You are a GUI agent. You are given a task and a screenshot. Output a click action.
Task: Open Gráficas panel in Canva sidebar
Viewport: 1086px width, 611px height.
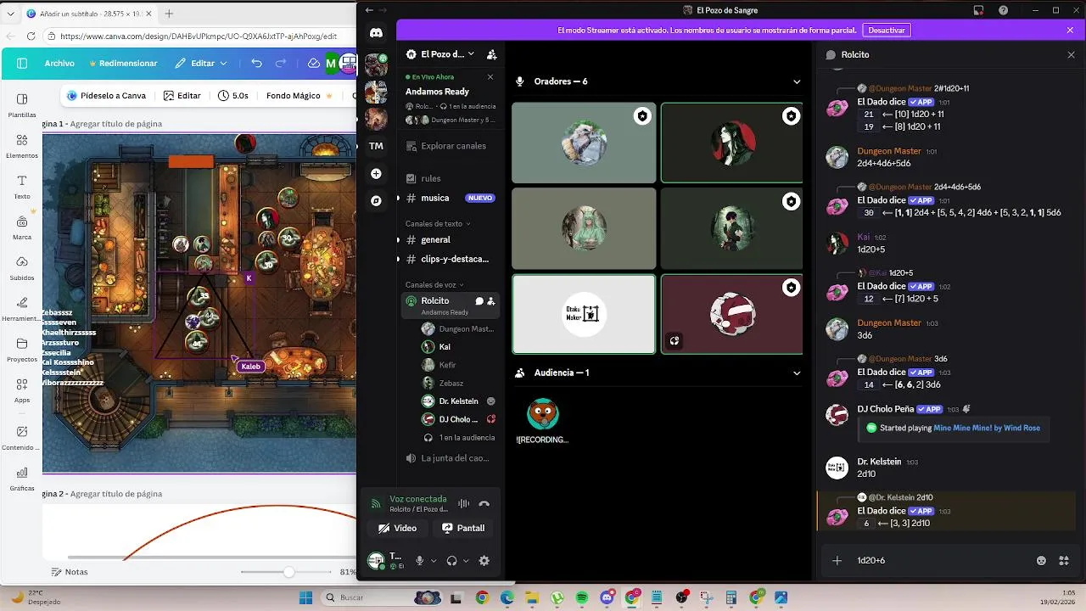22,478
